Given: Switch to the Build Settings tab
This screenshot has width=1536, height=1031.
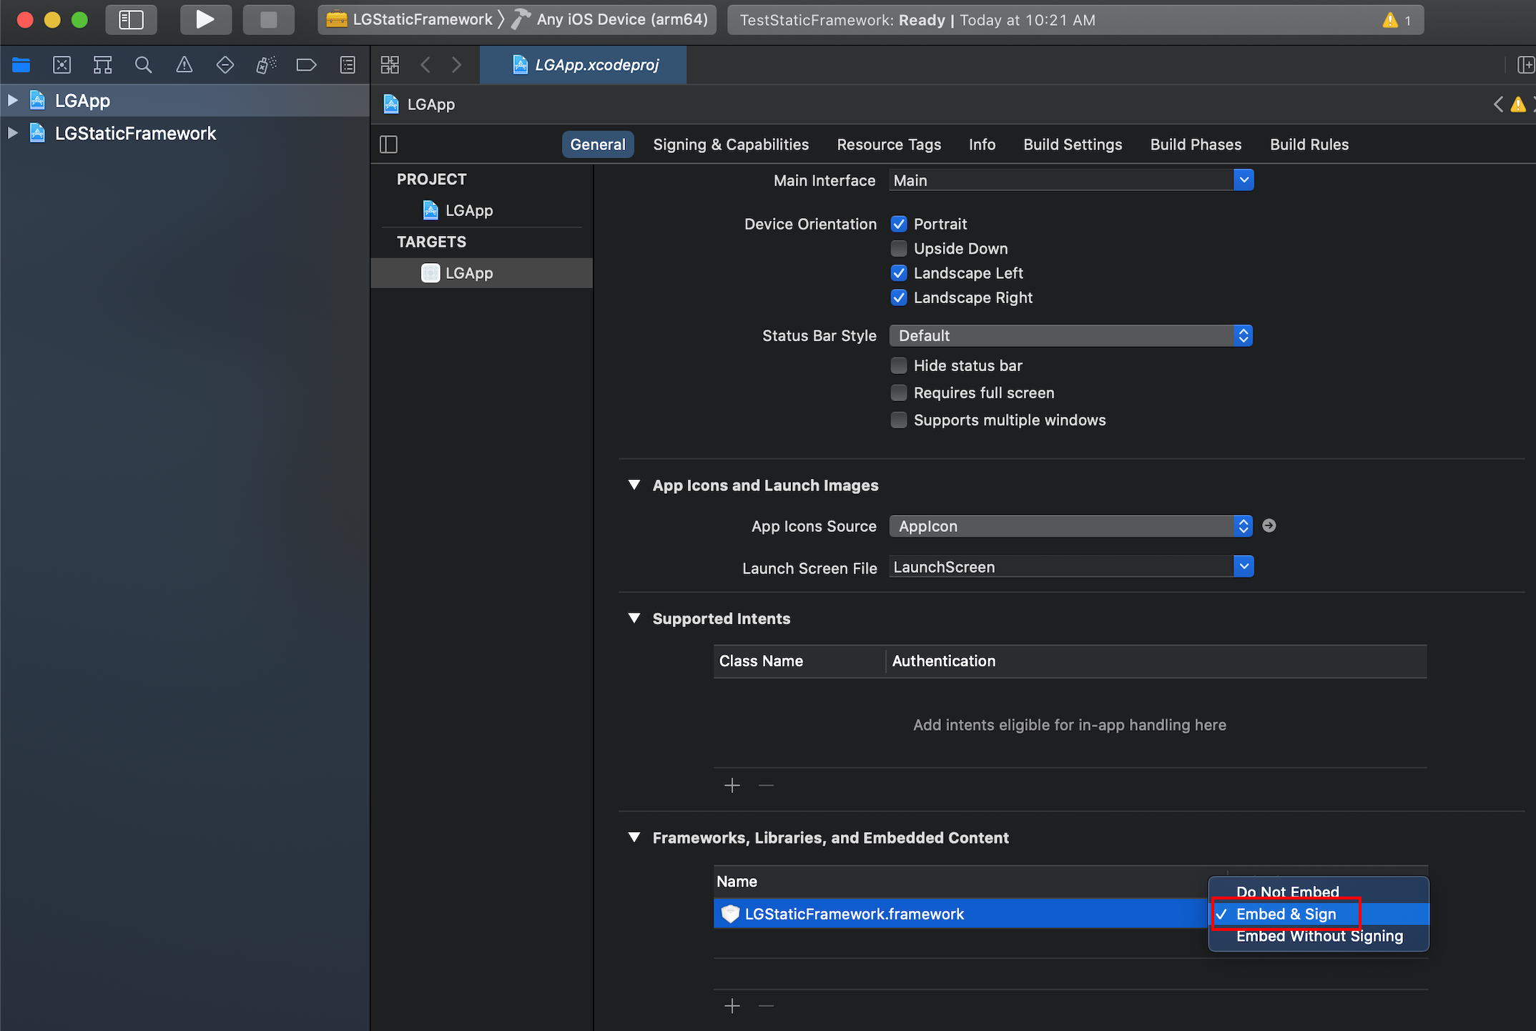Looking at the screenshot, I should (x=1073, y=144).
